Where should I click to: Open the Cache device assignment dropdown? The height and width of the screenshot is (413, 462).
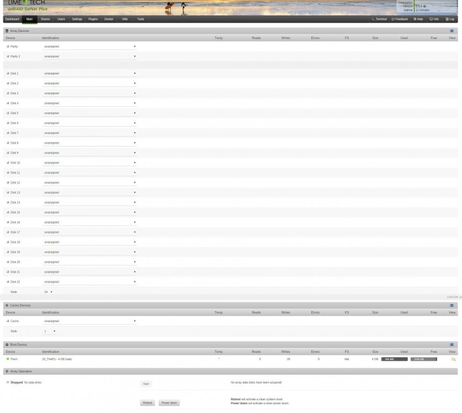[89, 321]
